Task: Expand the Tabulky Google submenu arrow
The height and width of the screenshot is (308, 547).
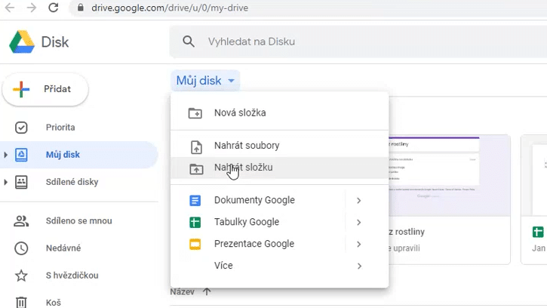Action: [x=358, y=223]
